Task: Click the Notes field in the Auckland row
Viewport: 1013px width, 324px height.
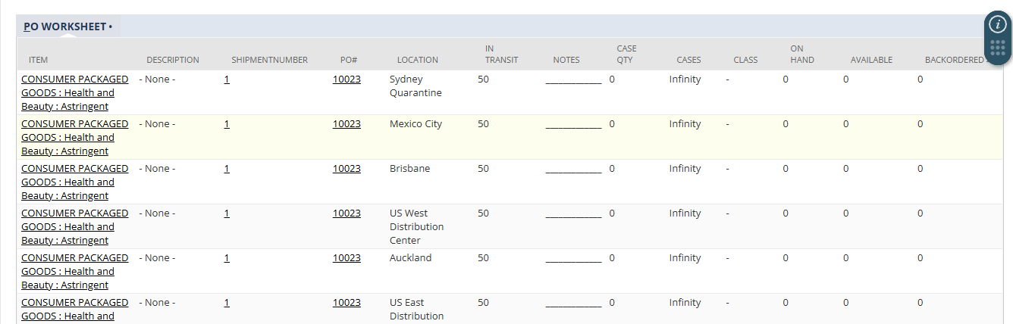Action: pyautogui.click(x=573, y=258)
